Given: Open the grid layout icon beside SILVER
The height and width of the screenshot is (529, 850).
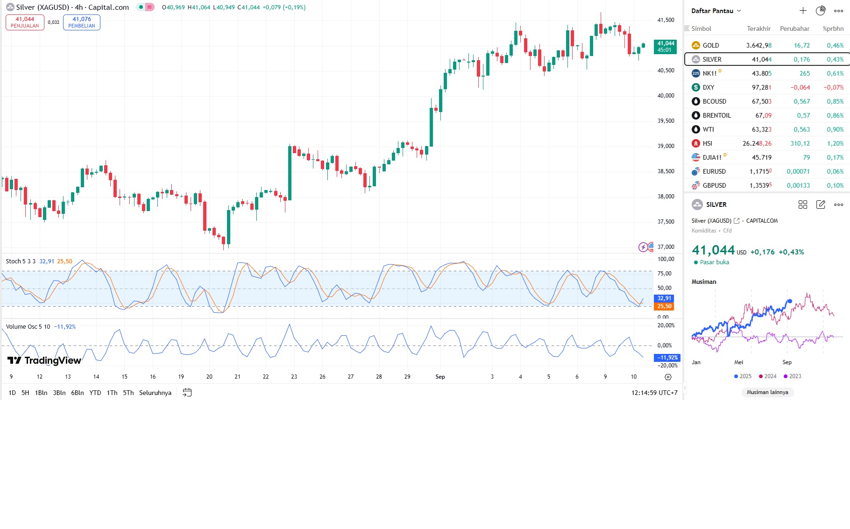Looking at the screenshot, I should 803,205.
